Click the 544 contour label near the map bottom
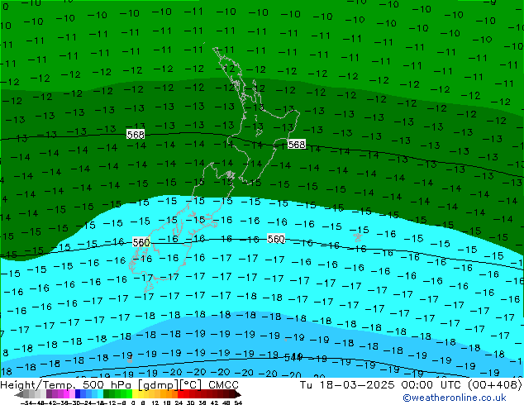Screen dimensions: 524x405 pos(293,358)
